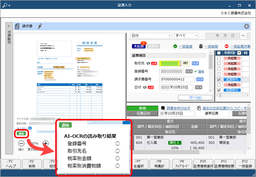Click the copy icon beside 過去の仕訳伝票からコピー
The height and width of the screenshot is (177, 256).
(x=199, y=108)
